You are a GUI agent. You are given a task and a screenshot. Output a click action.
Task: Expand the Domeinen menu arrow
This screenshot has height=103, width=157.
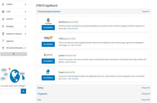point(25,19)
